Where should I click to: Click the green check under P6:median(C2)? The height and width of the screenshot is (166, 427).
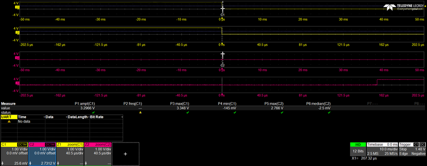329,112
